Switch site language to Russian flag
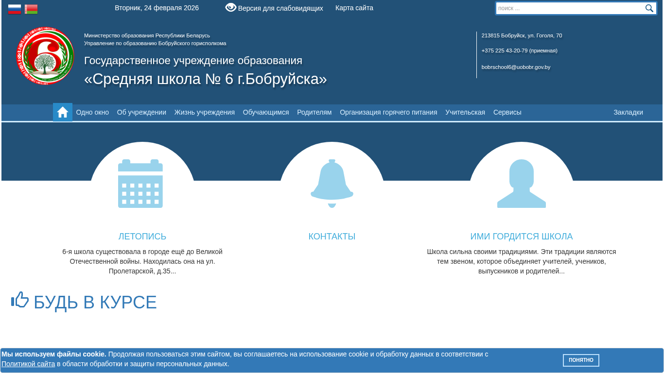664x373 pixels. [15, 9]
